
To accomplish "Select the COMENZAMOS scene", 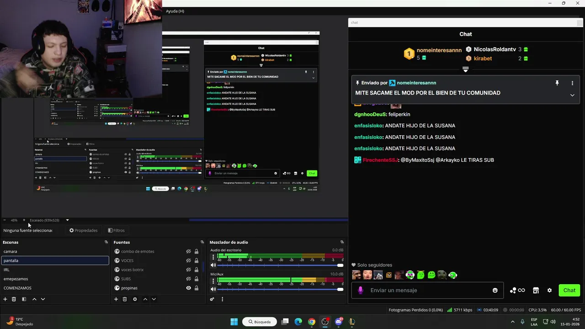I will click(55, 288).
